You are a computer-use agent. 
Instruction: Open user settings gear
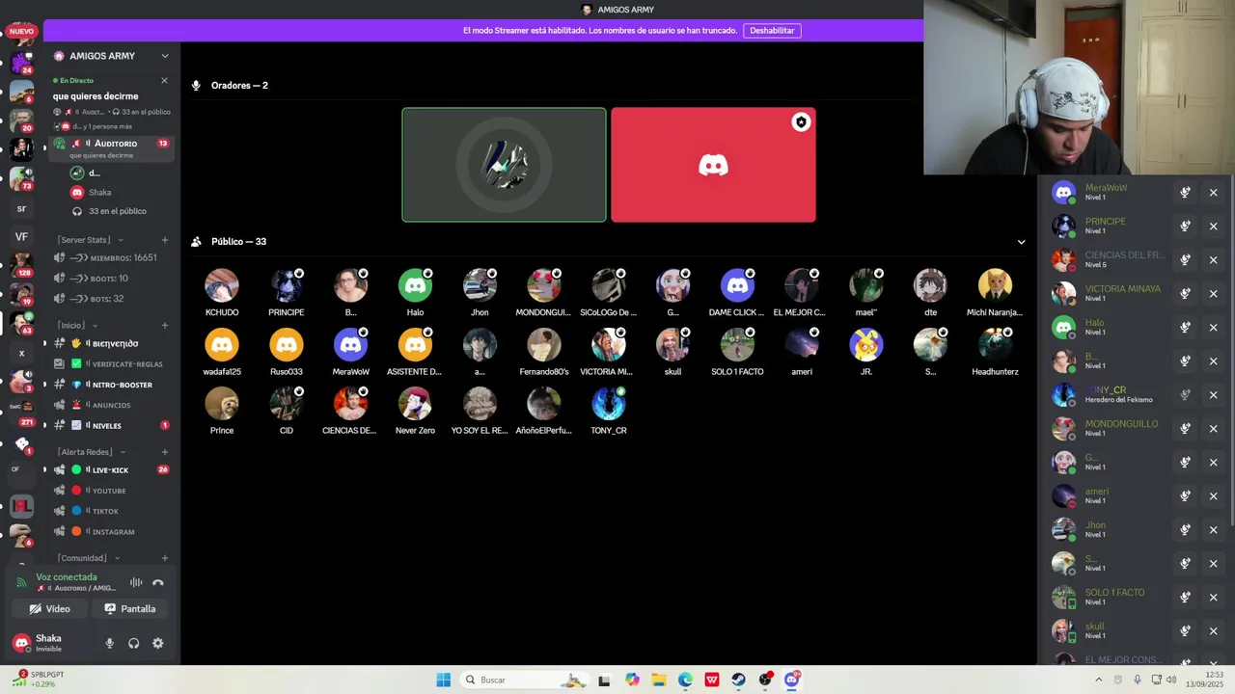coord(158,643)
